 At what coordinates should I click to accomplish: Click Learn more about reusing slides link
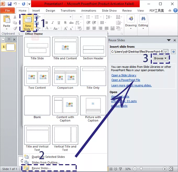[x=131, y=85]
